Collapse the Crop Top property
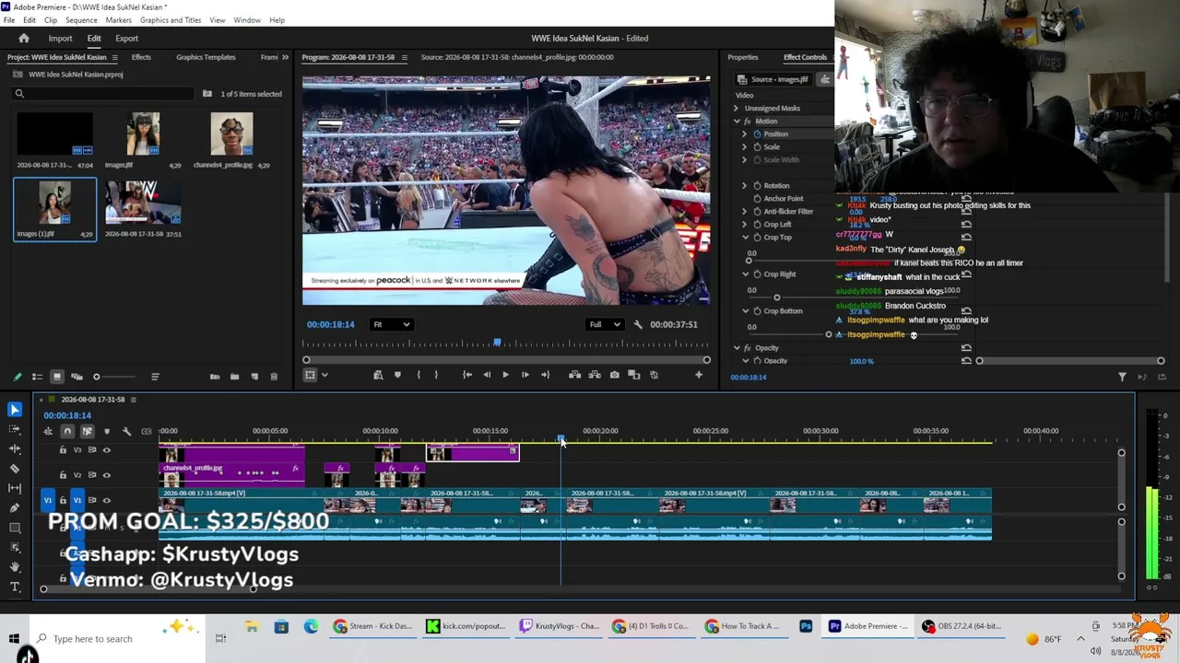The height and width of the screenshot is (663, 1180). [x=745, y=238]
